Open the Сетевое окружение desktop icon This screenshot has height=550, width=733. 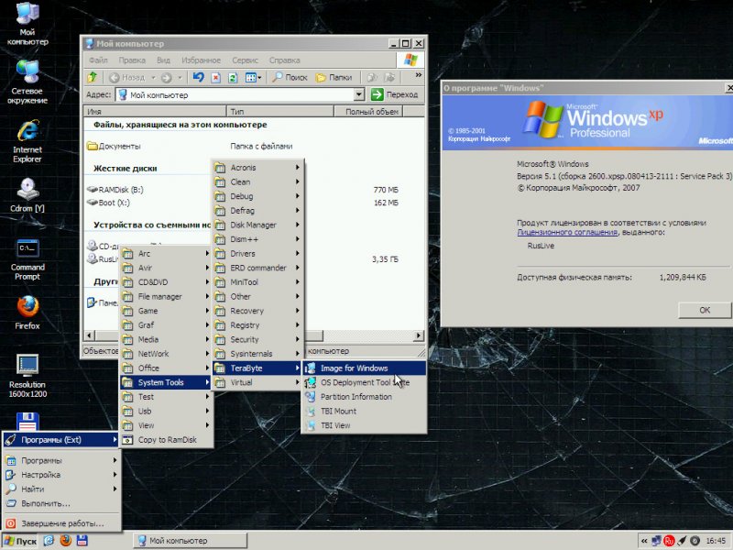[x=27, y=82]
